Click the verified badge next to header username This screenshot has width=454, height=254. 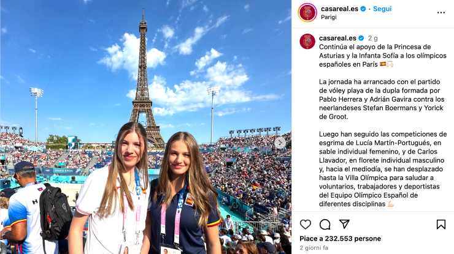pyautogui.click(x=363, y=9)
